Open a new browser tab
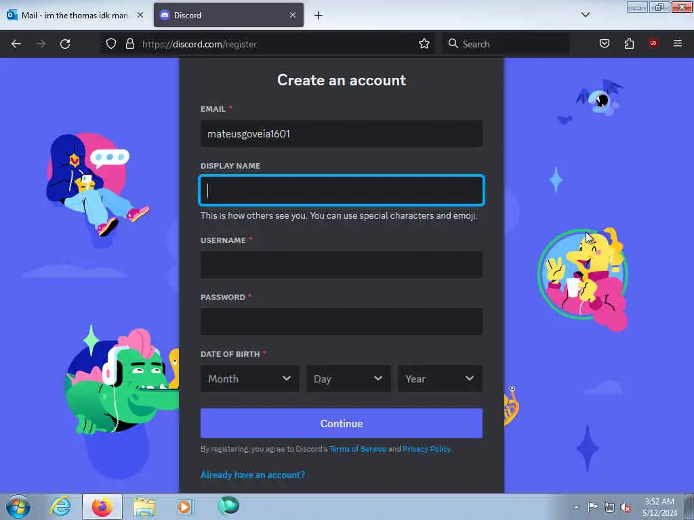 (x=319, y=16)
